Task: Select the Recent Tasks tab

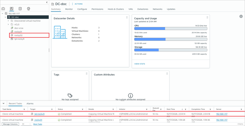Action: [x=15, y=103]
